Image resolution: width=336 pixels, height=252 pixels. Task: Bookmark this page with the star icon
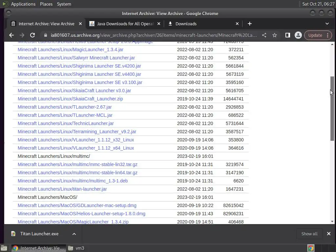click(x=275, y=35)
